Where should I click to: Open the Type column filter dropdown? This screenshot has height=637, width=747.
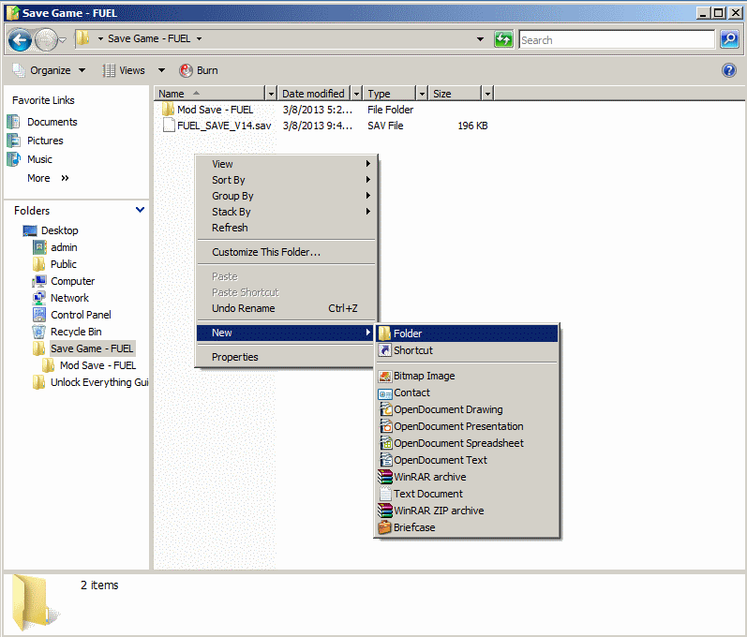422,94
